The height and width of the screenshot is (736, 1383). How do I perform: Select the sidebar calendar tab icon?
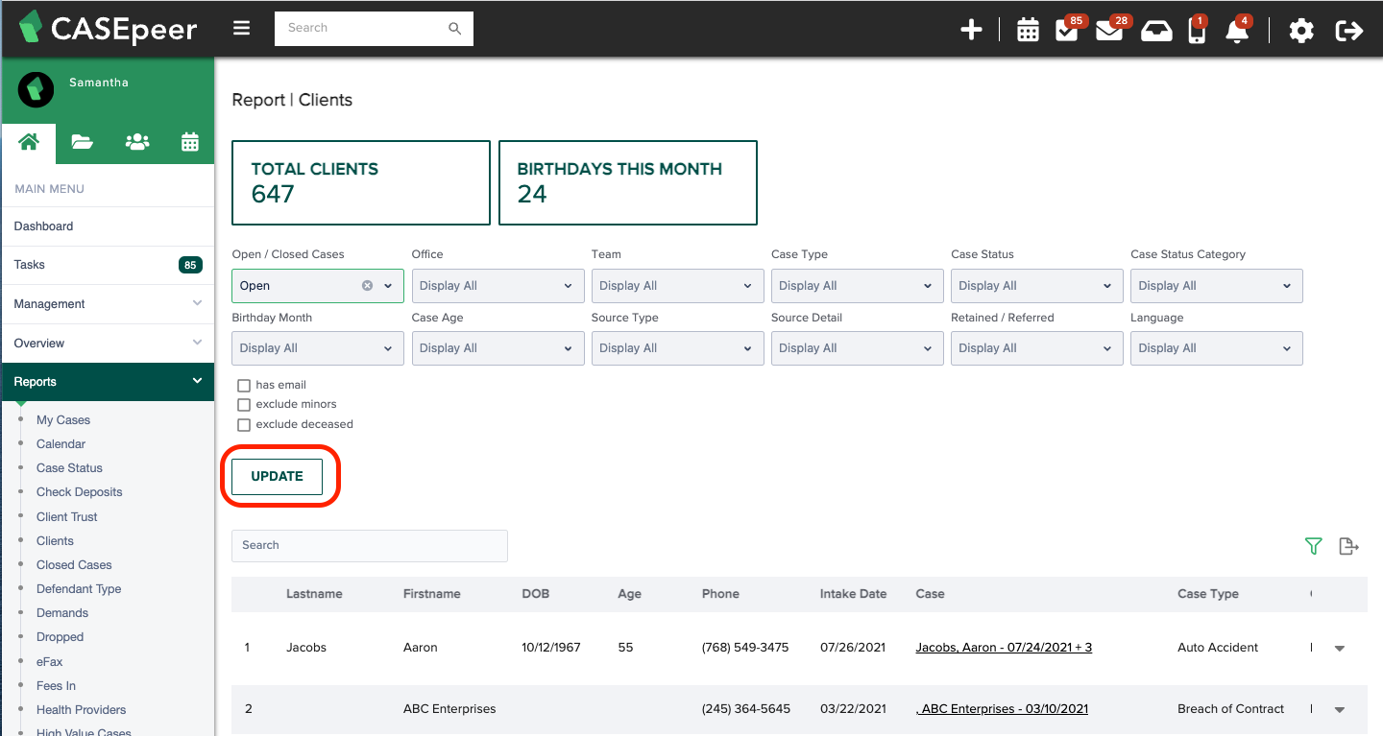tap(190, 143)
